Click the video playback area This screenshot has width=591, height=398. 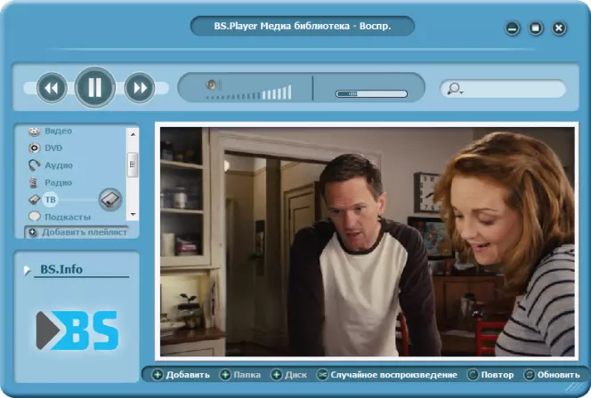[367, 242]
